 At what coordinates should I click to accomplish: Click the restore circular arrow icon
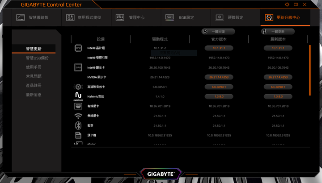pos(205,32)
